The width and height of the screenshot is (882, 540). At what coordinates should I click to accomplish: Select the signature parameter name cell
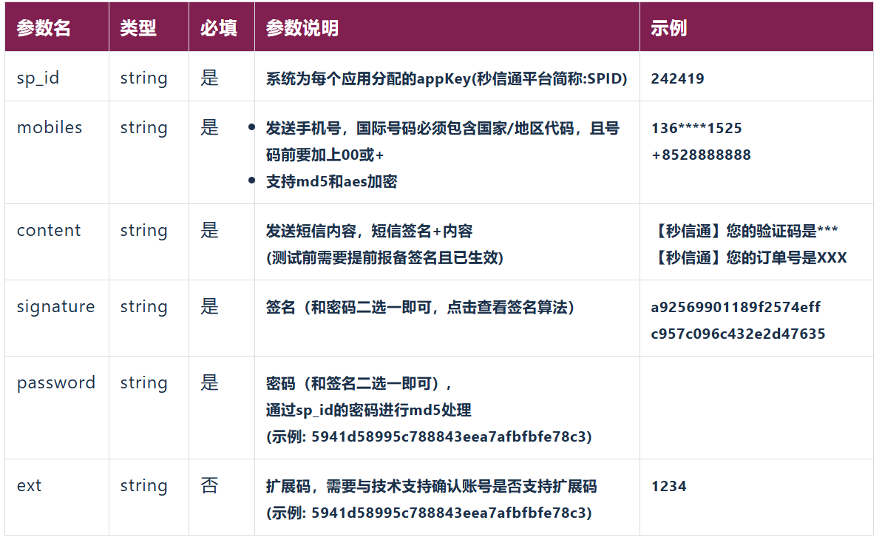[55, 306]
